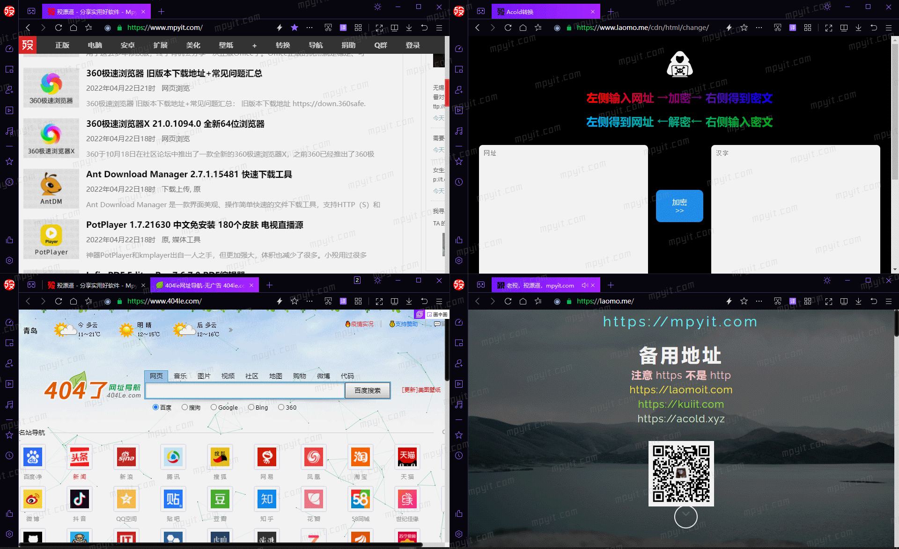Click horizontal scrollbar at bottom of 404le page
899x549 pixels.
click(x=221, y=545)
